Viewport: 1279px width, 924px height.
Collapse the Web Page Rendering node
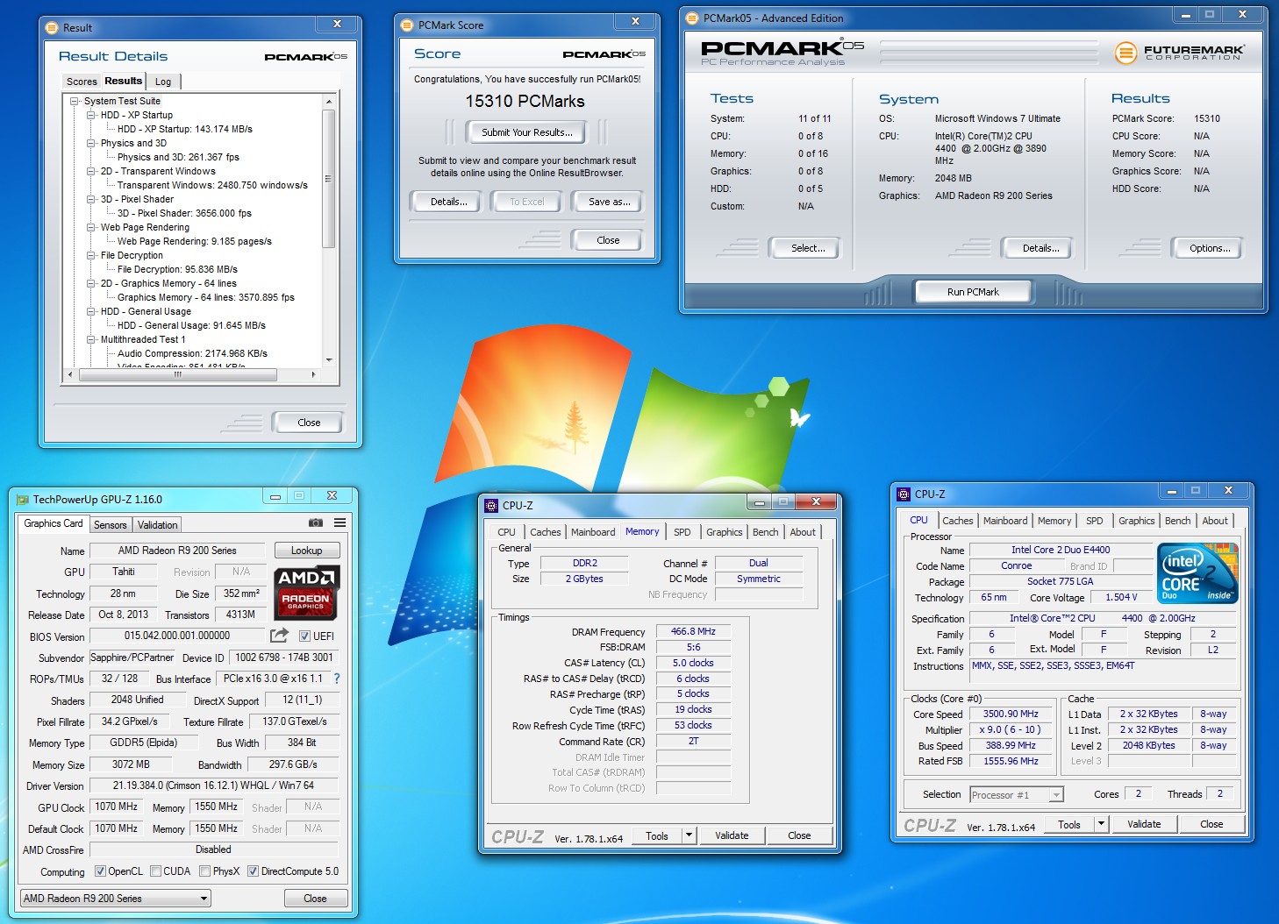[91, 227]
